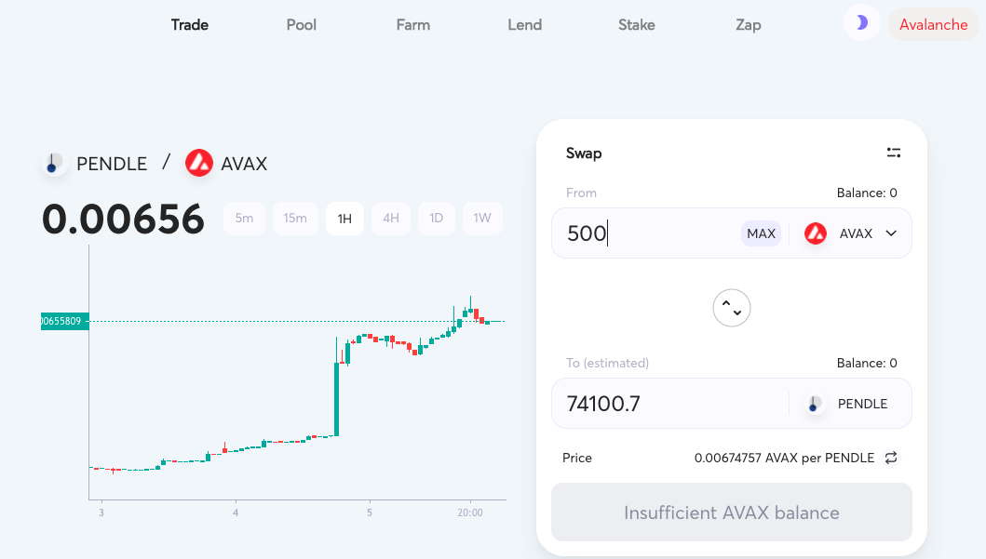Expand the AVAX token dropdown chevron
Screen dimensions: 986x559
[891, 233]
